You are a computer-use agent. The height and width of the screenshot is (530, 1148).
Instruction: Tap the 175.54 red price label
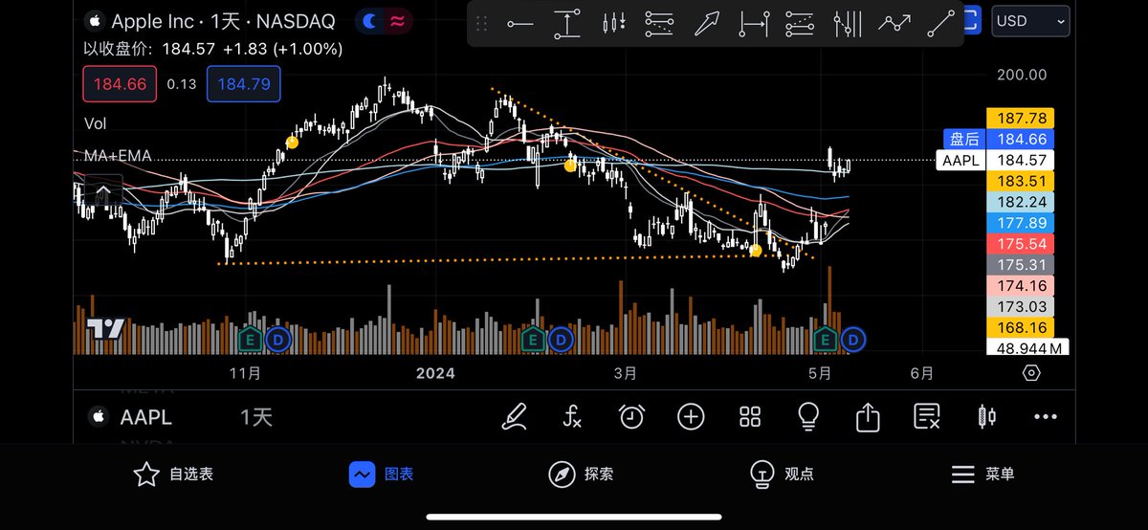(x=1020, y=244)
